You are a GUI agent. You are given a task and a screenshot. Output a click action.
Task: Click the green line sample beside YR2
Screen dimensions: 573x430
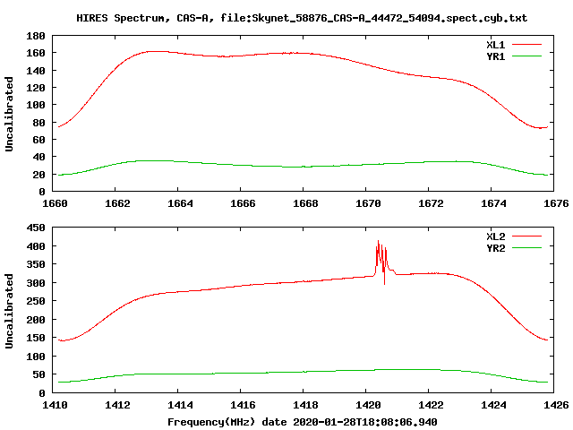coord(526,247)
